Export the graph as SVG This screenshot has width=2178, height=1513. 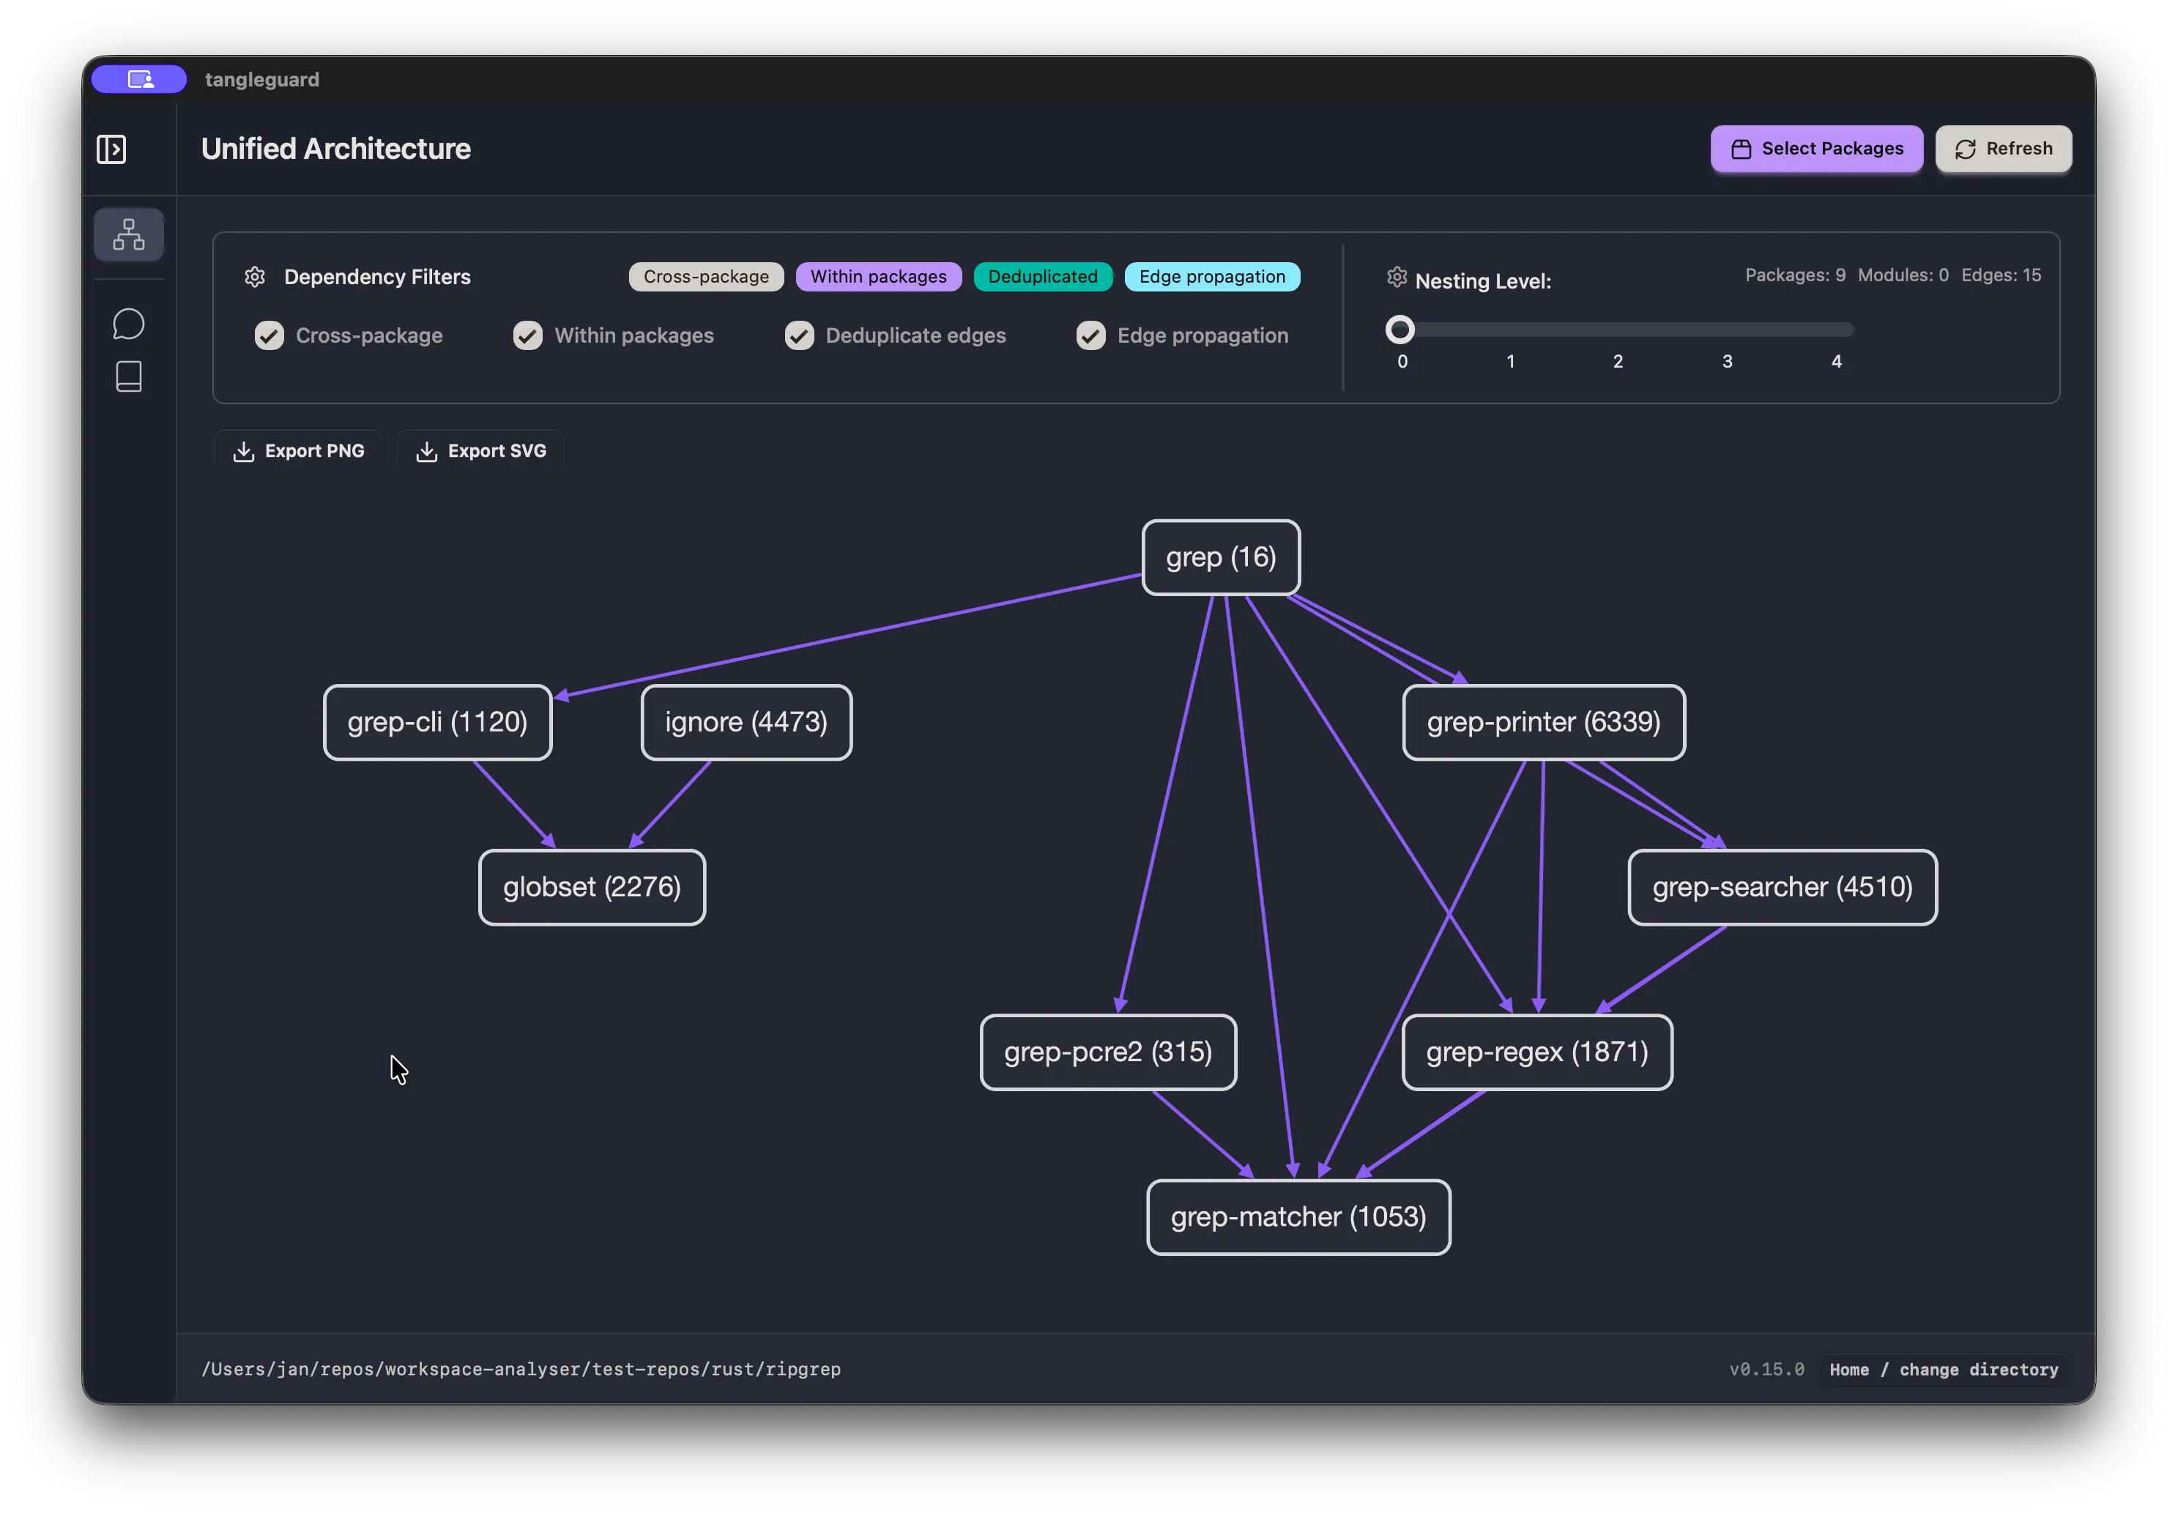480,450
